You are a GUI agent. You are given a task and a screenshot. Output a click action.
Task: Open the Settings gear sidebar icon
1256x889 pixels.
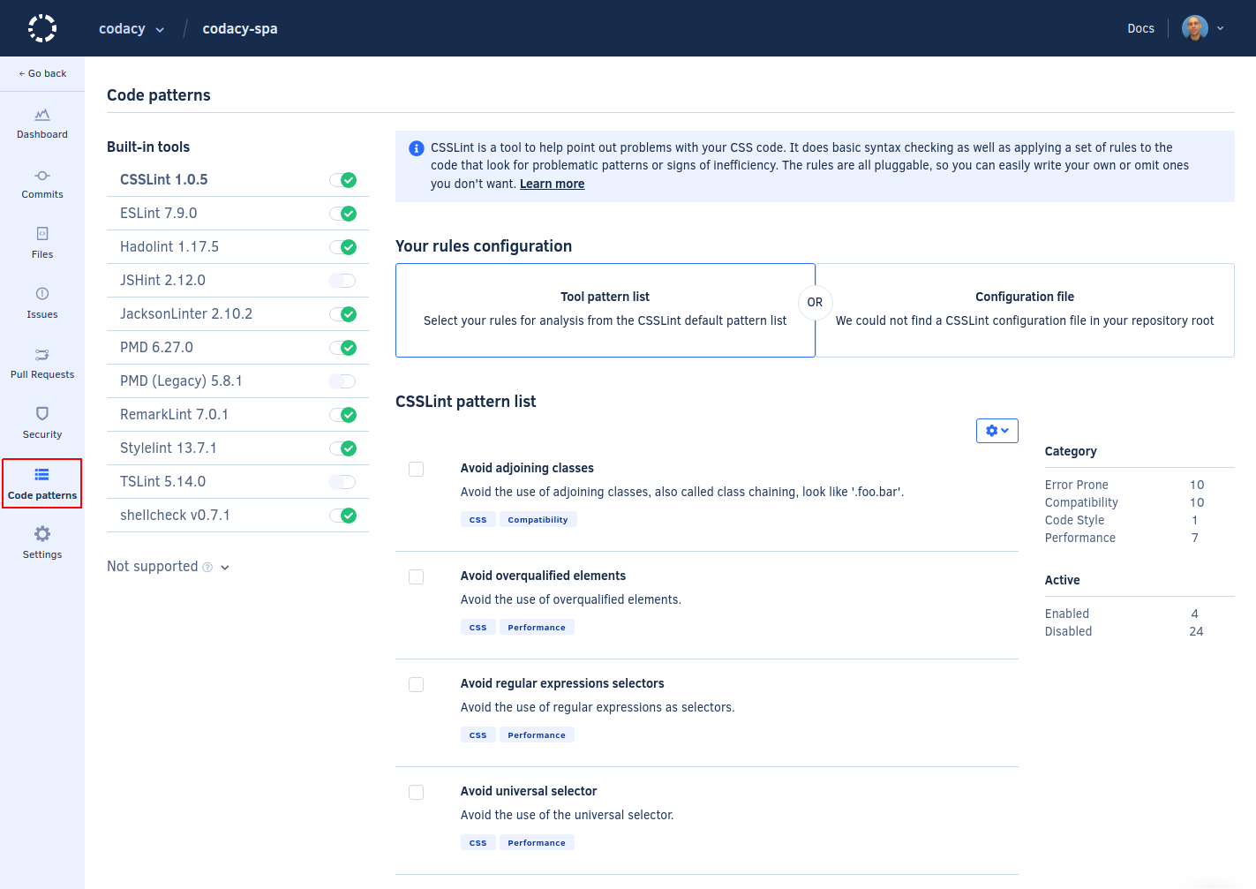pyautogui.click(x=42, y=534)
